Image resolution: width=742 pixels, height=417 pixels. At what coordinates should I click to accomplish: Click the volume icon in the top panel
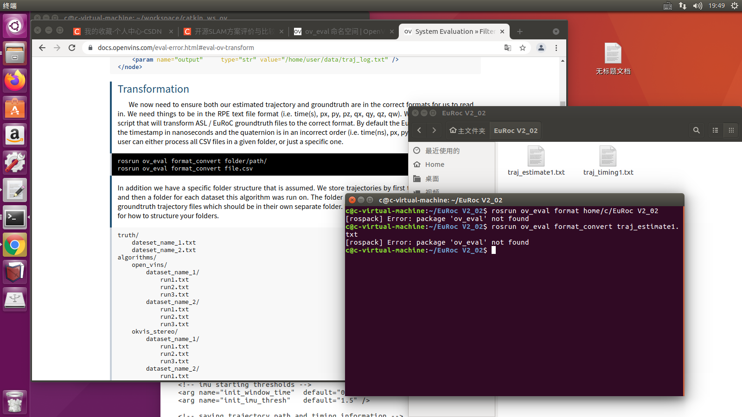697,6
